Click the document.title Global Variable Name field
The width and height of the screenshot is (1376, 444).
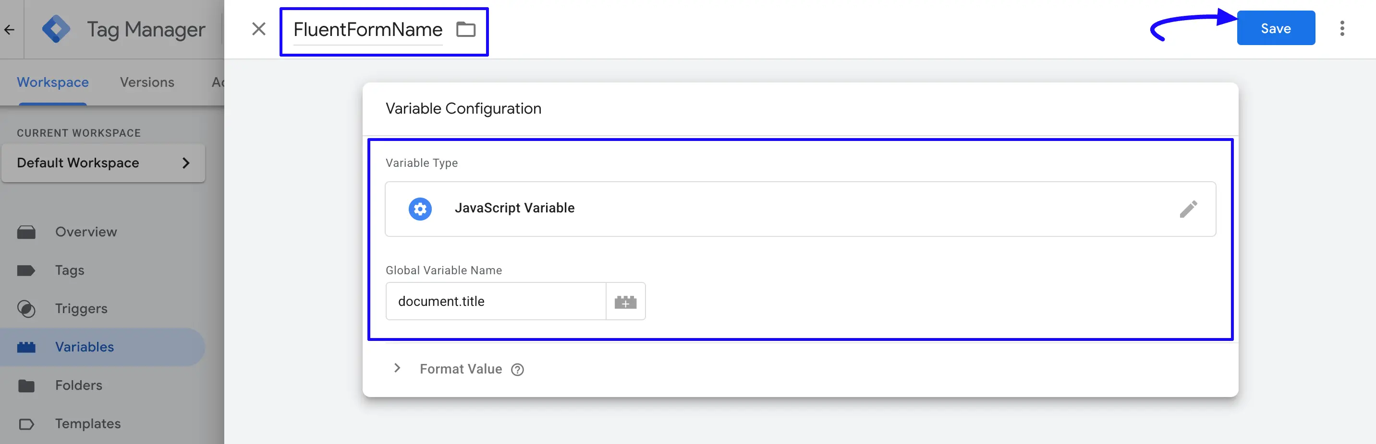[x=496, y=301]
